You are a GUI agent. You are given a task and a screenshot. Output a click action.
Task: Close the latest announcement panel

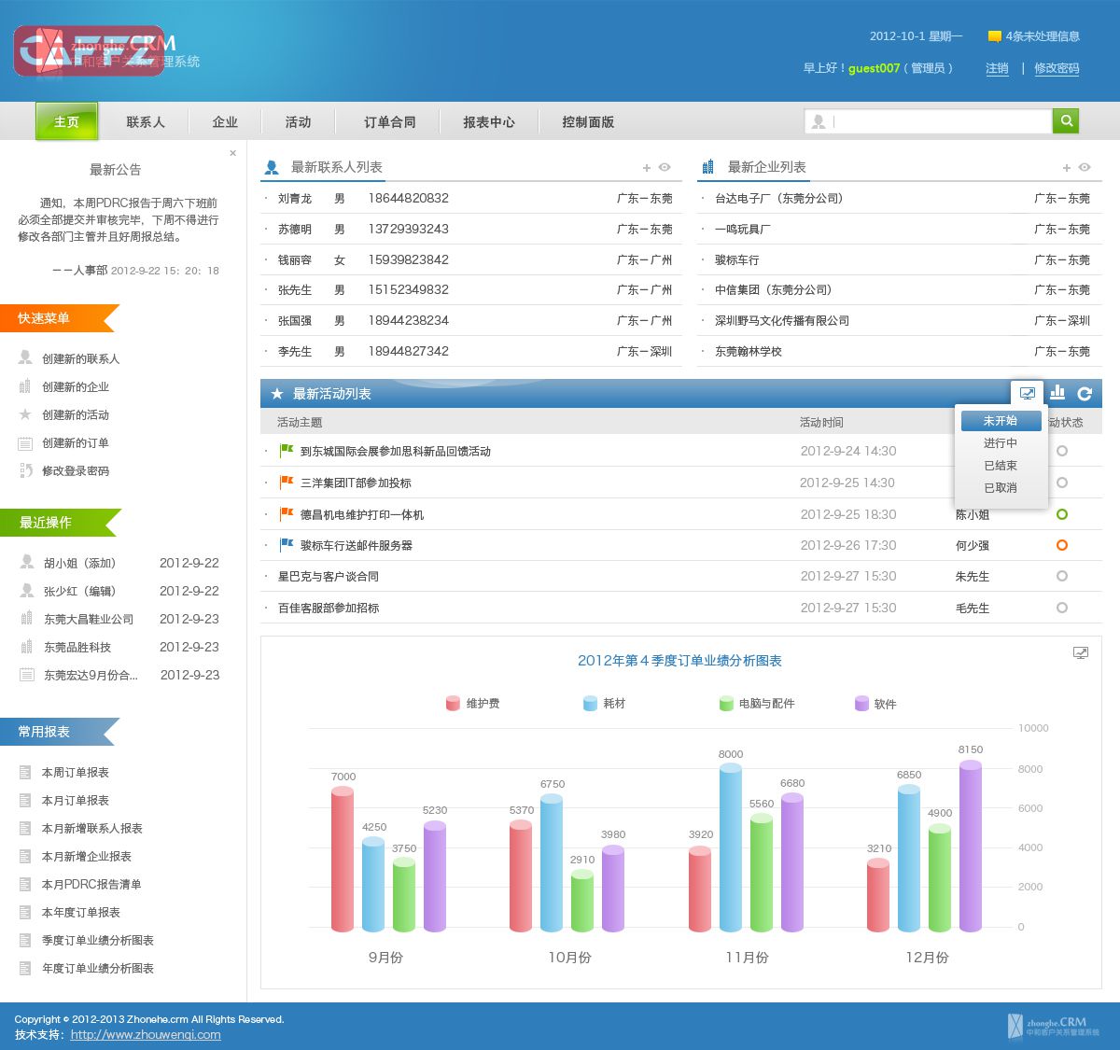tap(232, 153)
